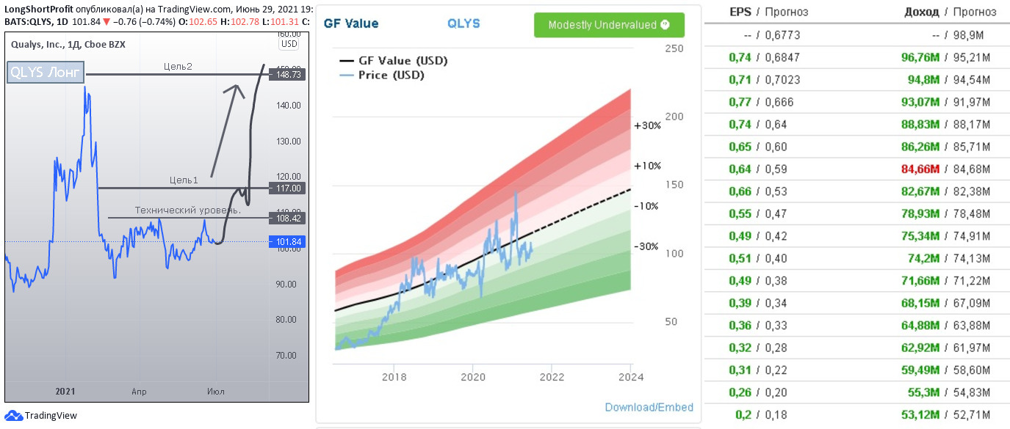
Task: Open the QLYS ticker link
Action: [463, 23]
